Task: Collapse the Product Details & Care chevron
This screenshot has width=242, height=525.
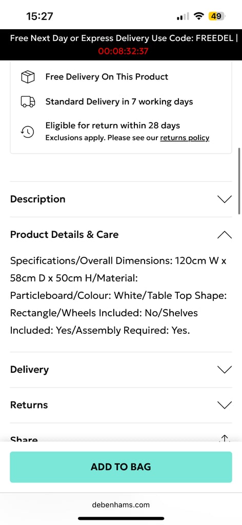Action: 225,235
